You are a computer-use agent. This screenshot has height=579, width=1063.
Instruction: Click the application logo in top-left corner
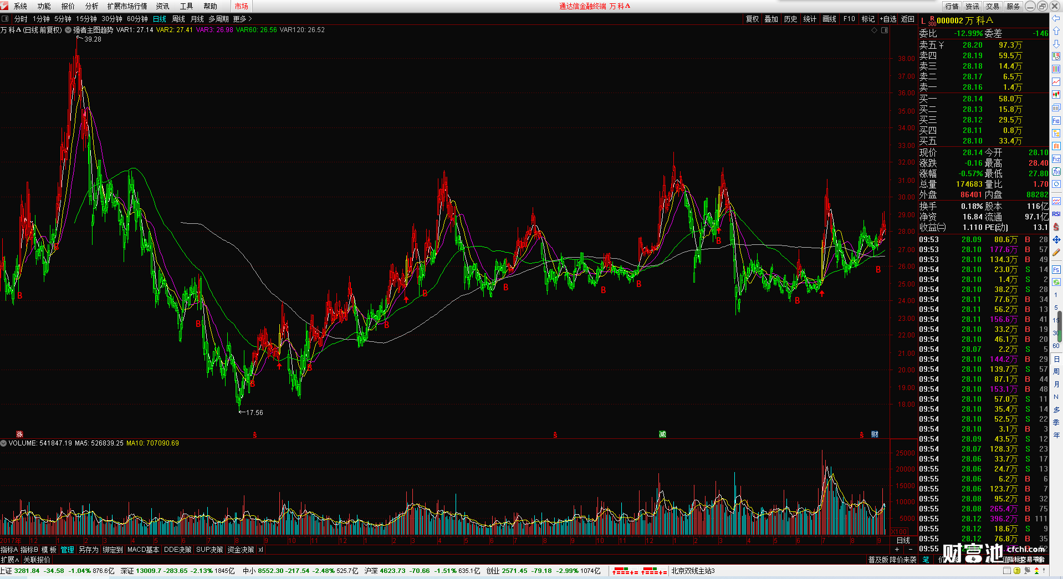5,6
